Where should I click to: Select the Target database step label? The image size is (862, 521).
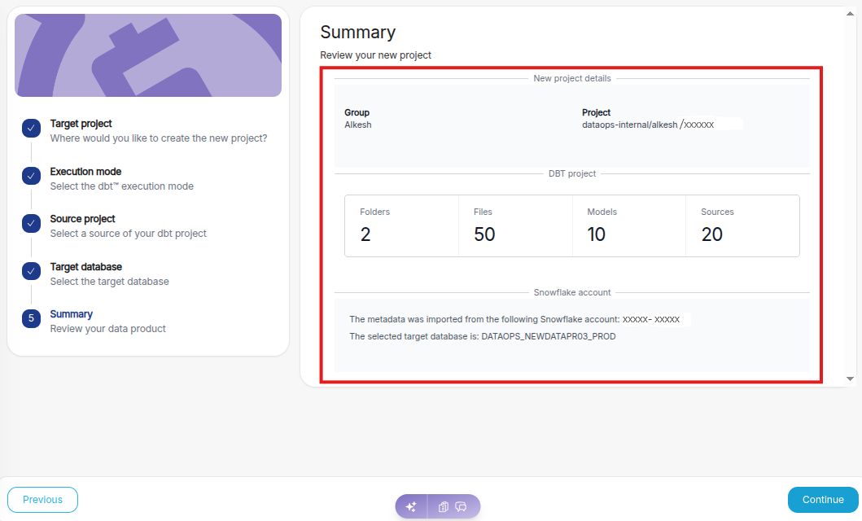[x=86, y=267]
